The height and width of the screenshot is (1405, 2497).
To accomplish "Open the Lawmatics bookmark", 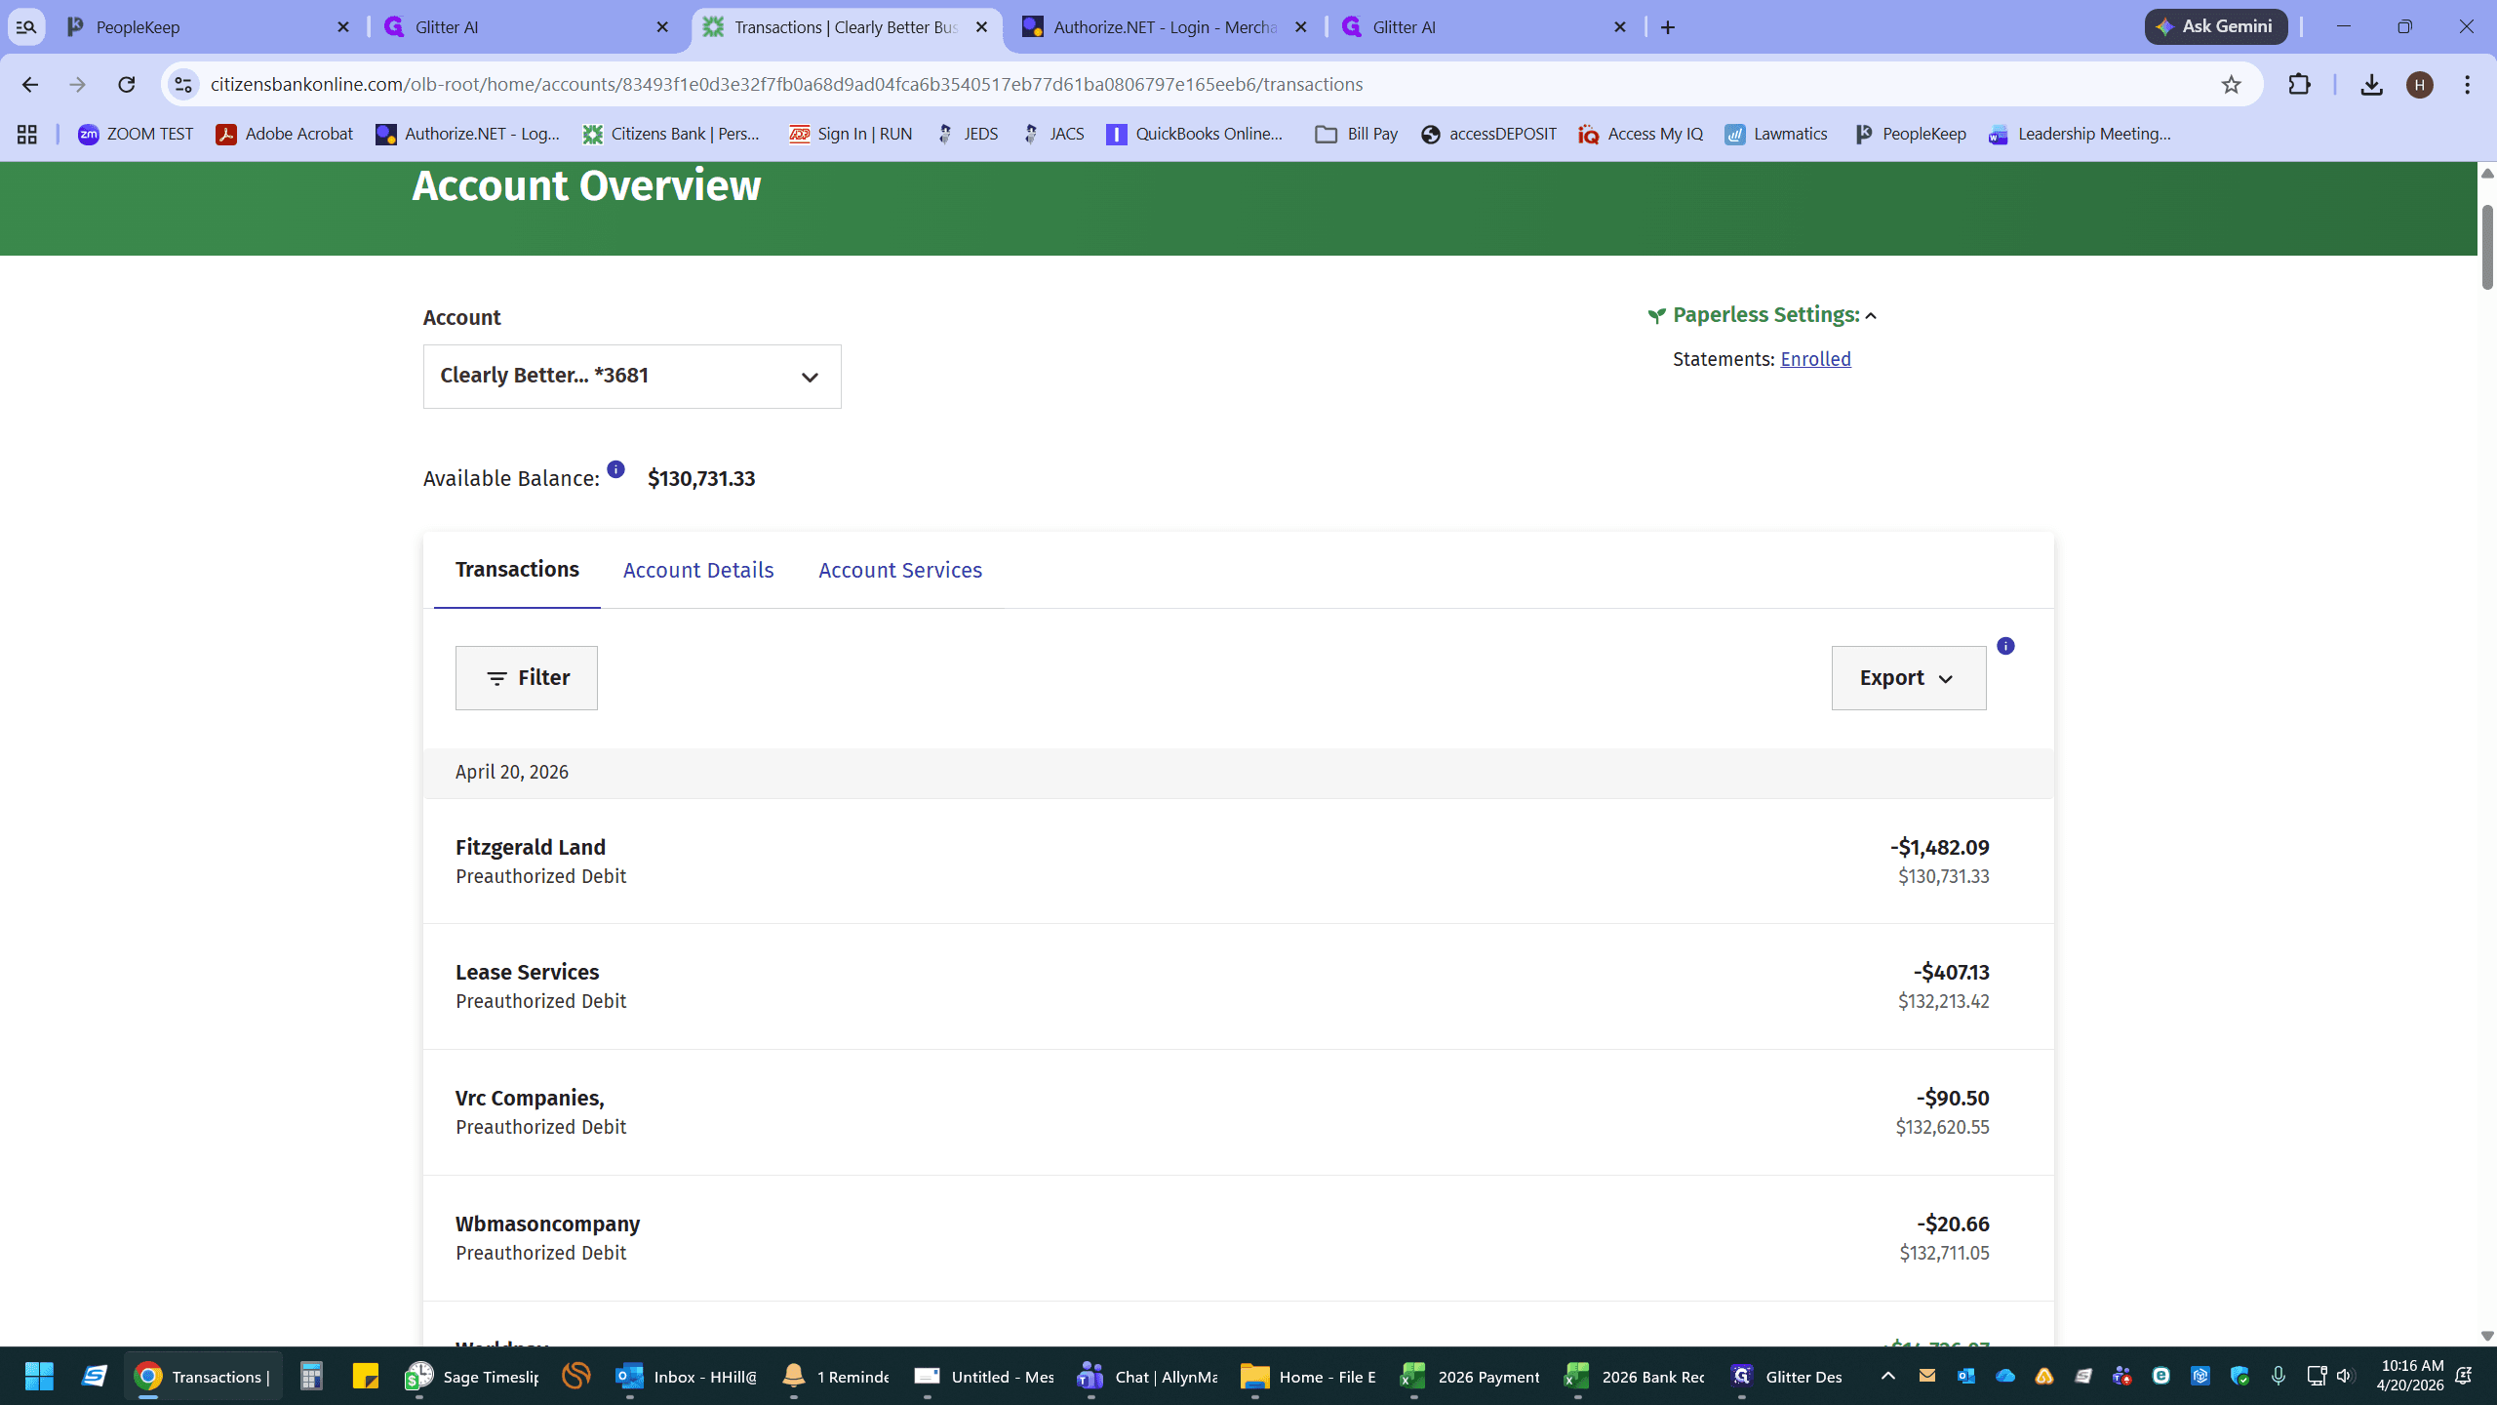I will 1776,135.
